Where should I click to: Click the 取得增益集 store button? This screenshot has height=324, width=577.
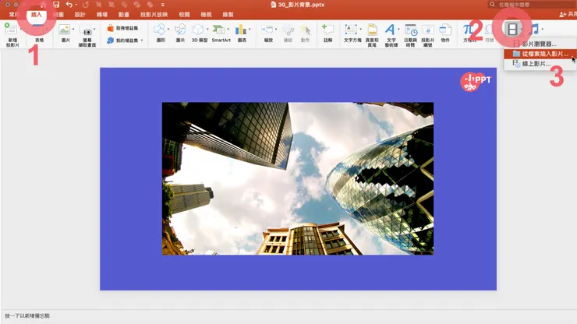(123, 28)
